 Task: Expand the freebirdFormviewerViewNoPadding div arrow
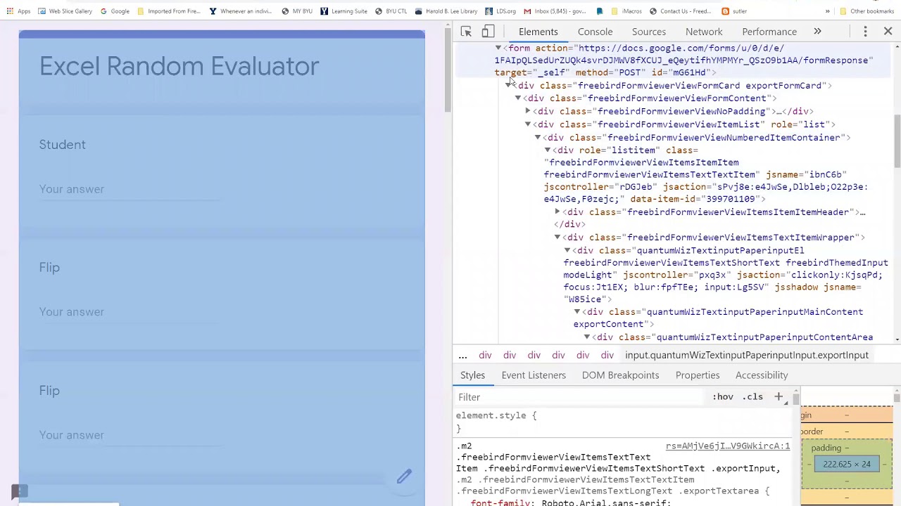pyautogui.click(x=528, y=111)
